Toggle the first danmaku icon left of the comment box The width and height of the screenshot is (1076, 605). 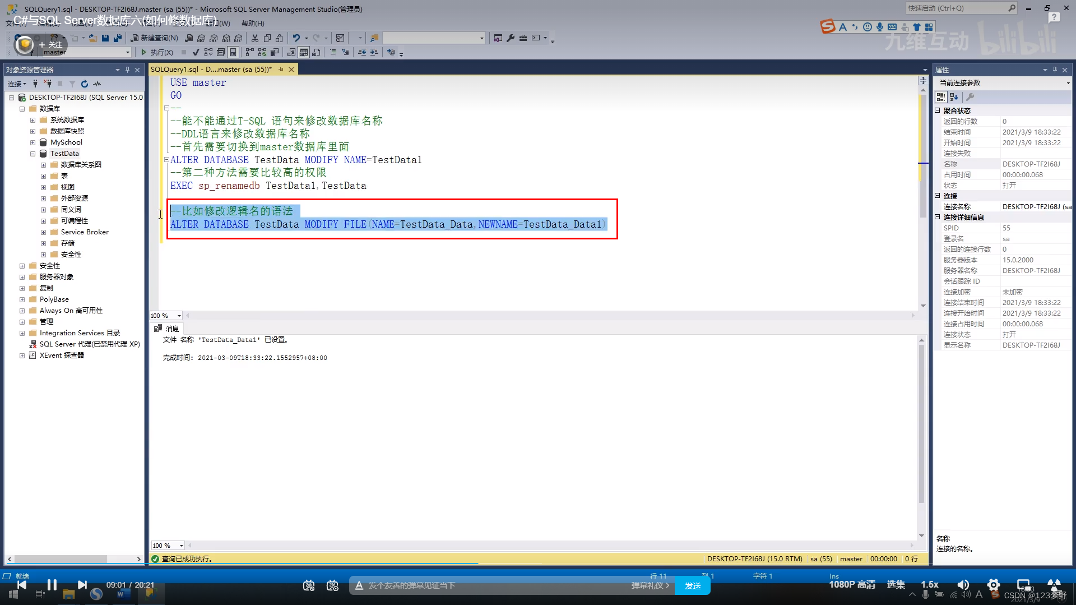click(309, 585)
